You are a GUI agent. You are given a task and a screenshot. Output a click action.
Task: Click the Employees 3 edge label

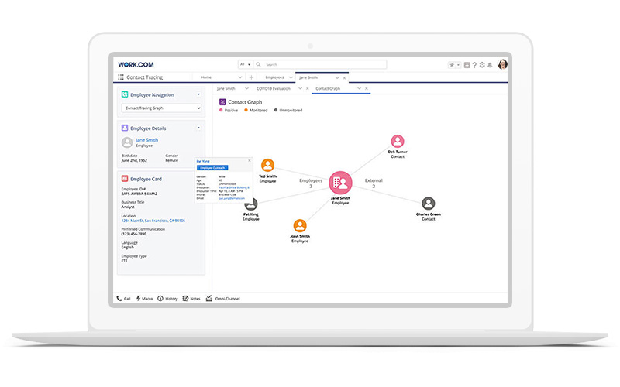pyautogui.click(x=311, y=183)
